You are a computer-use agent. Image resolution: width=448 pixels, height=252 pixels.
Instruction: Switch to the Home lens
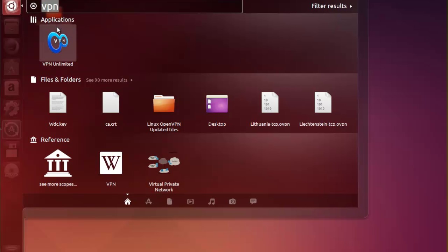coord(127,202)
